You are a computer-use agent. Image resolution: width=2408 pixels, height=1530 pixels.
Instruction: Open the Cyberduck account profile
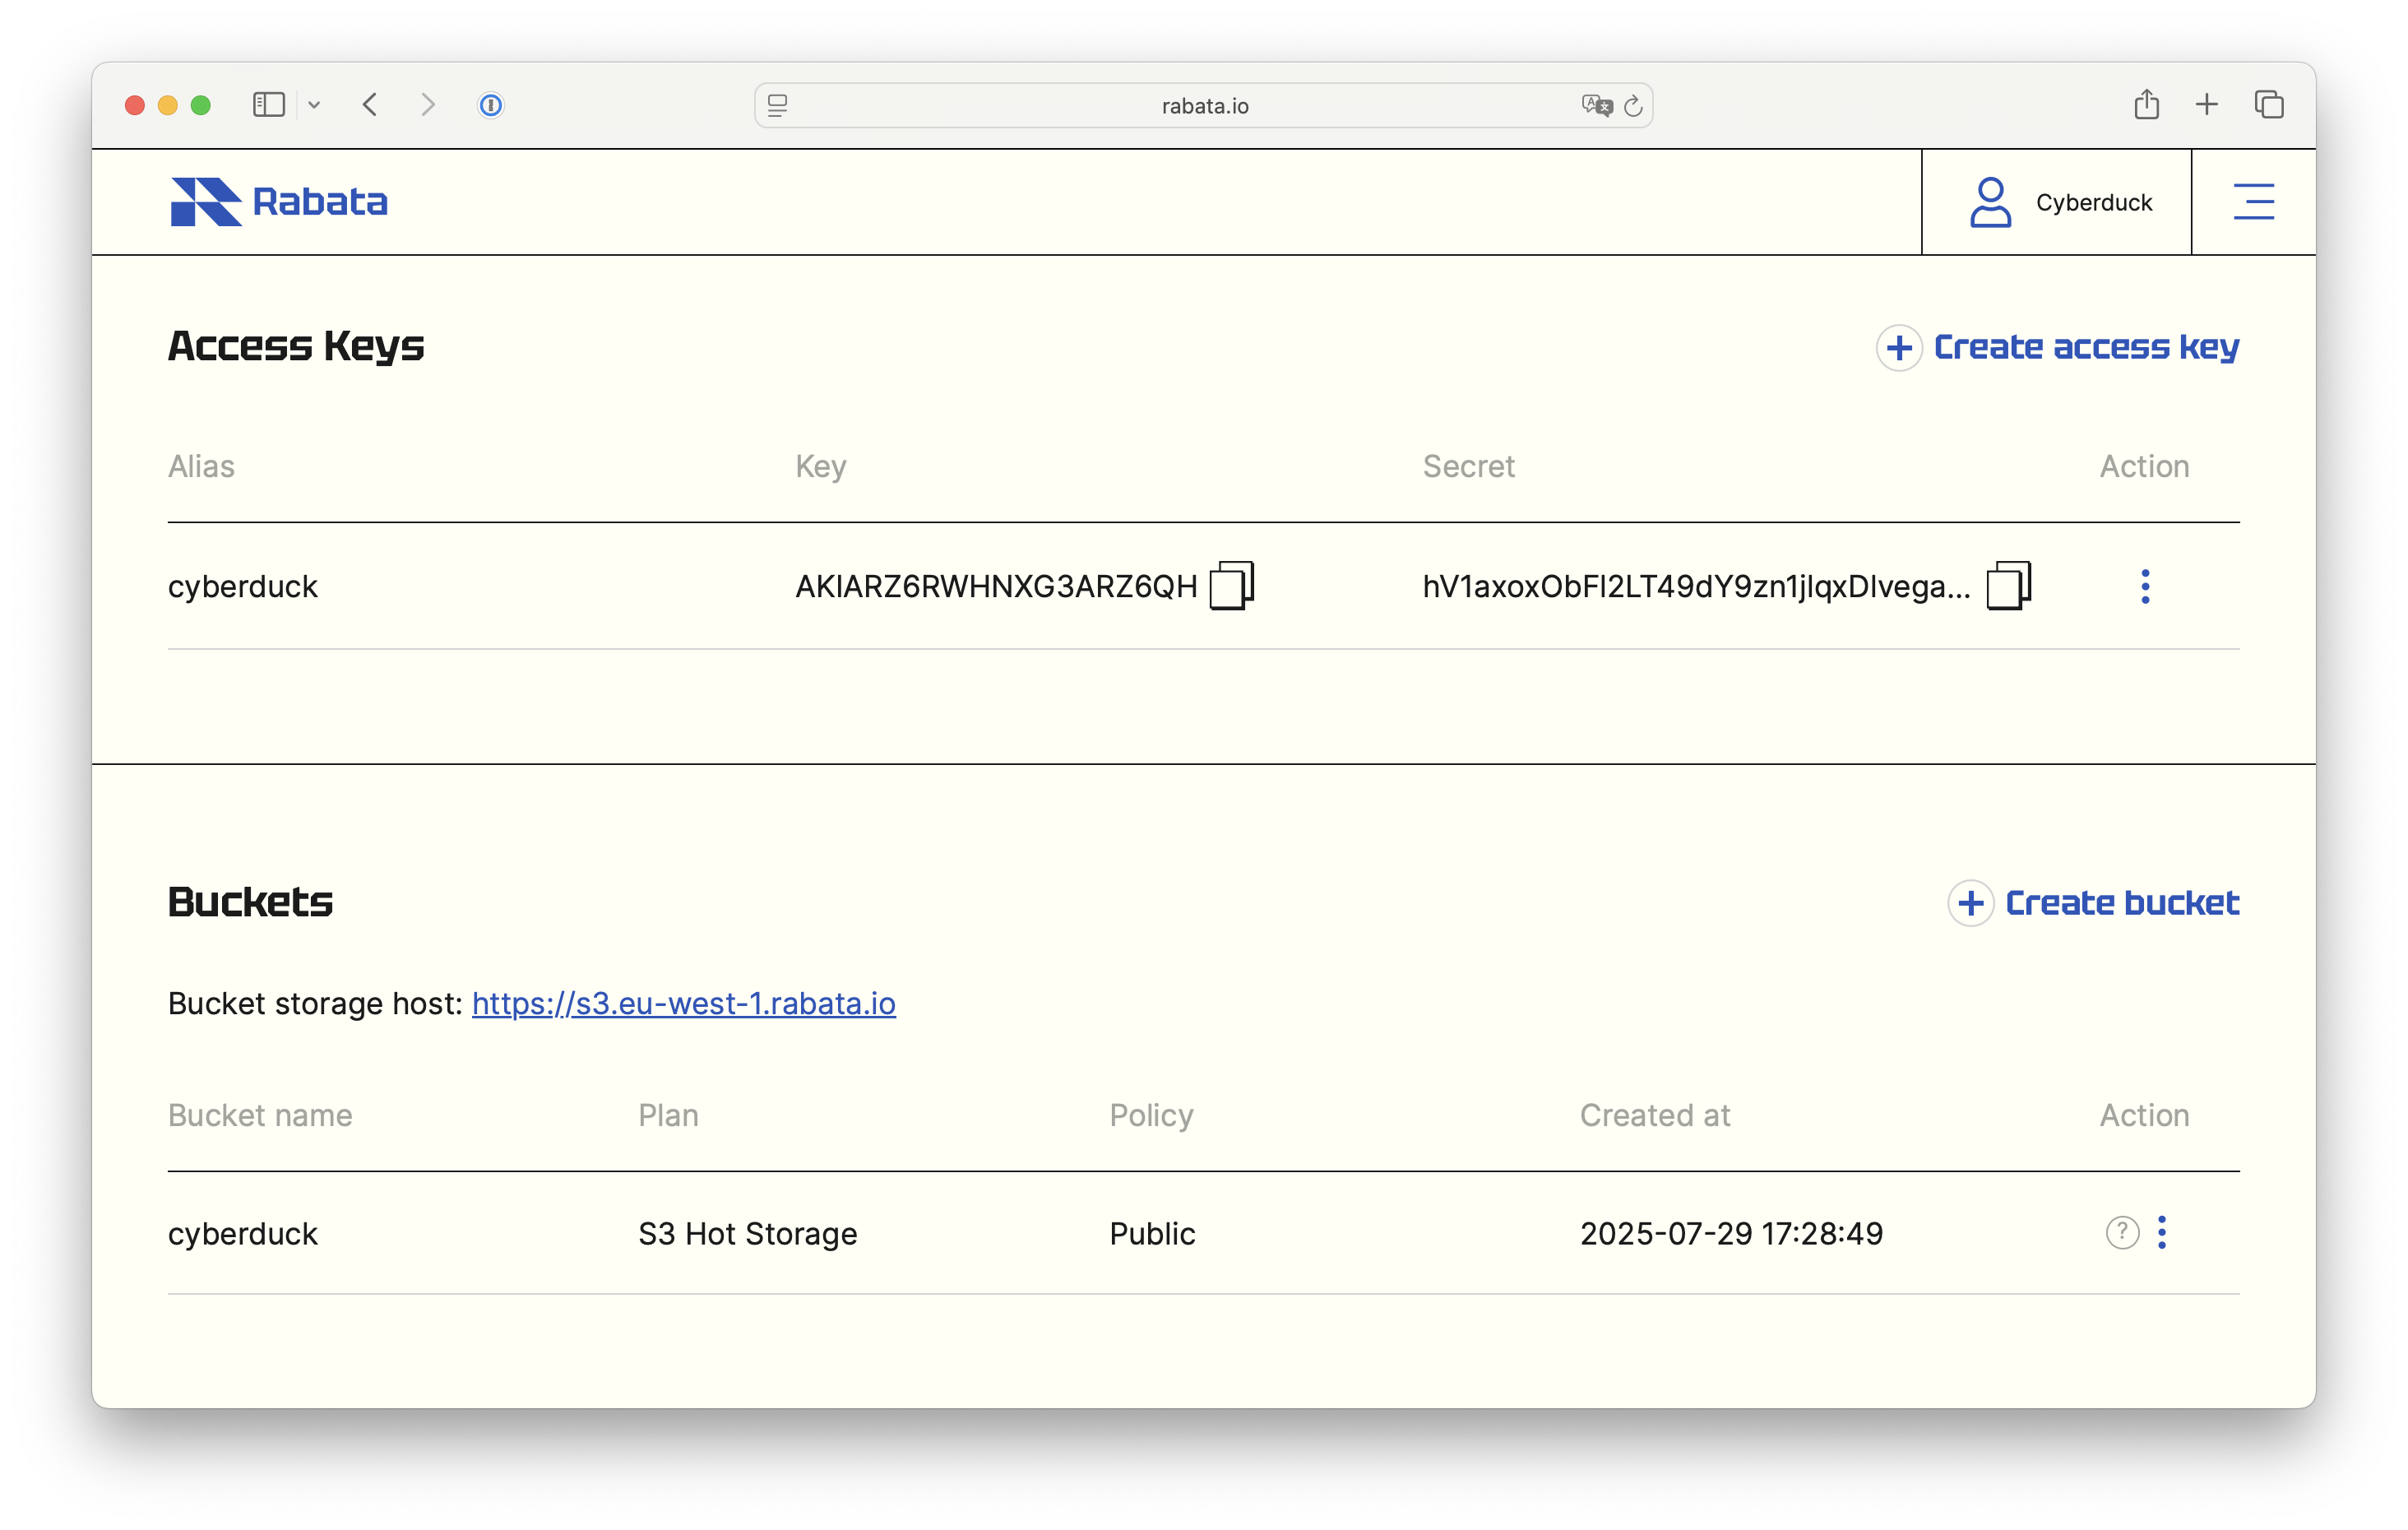coord(2055,201)
